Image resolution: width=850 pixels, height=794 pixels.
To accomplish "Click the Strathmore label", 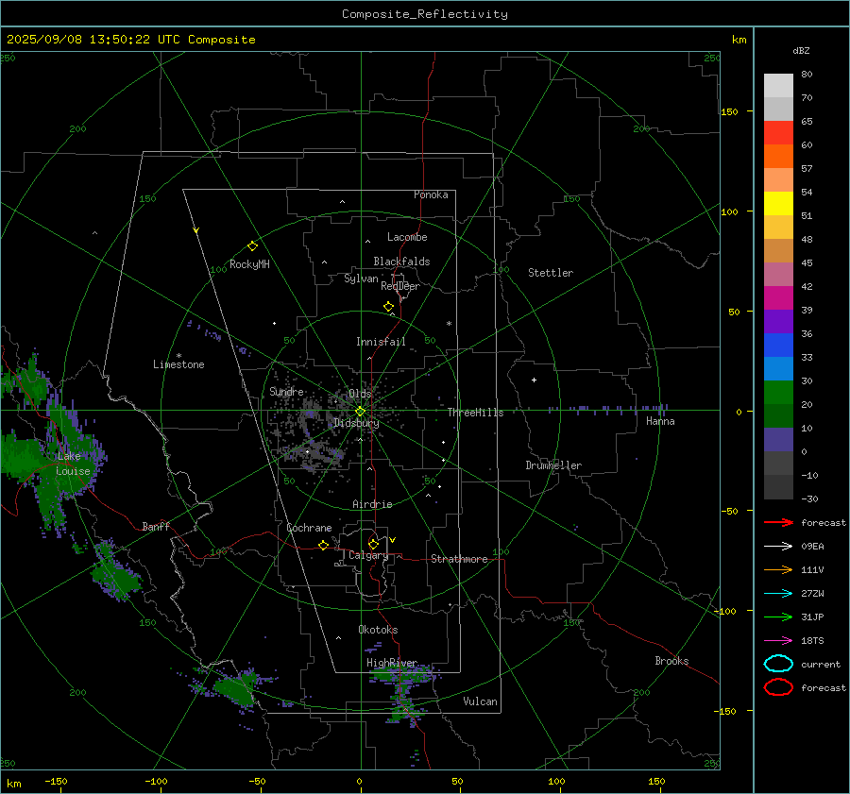I will coord(459,559).
